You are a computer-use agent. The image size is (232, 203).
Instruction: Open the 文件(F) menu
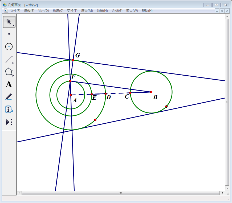click(x=15, y=11)
